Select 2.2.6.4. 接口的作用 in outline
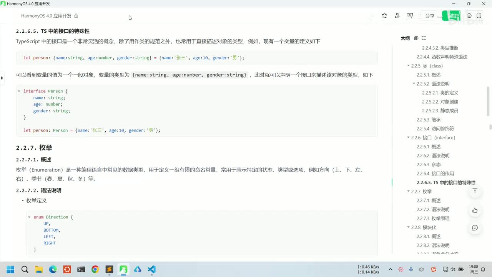The height and width of the screenshot is (277, 492). coord(435,174)
